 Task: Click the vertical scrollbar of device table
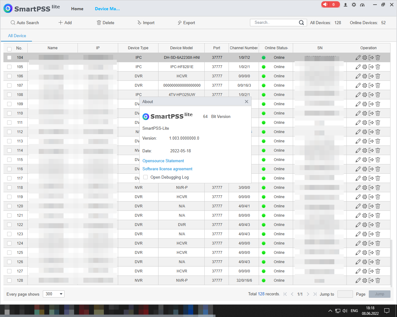click(391, 263)
